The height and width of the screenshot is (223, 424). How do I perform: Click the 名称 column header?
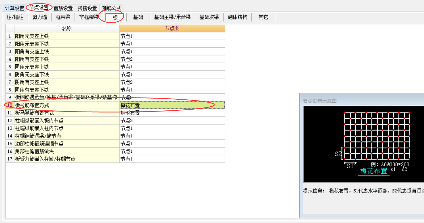pyautogui.click(x=67, y=28)
